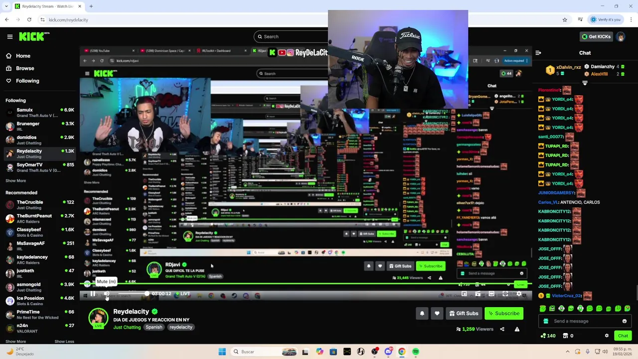Select the reydelacity tag
Image resolution: width=638 pixels, height=359 pixels.
click(x=180, y=327)
